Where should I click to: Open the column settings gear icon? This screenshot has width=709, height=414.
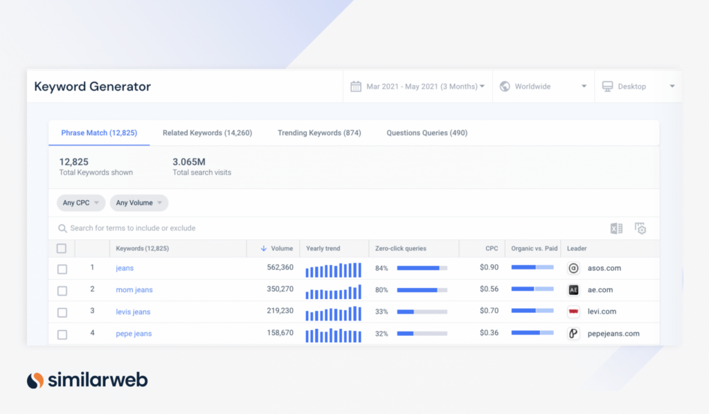tap(640, 228)
